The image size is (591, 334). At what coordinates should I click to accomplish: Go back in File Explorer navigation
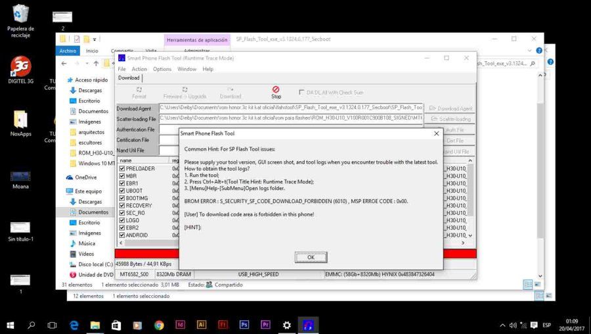(x=64, y=63)
